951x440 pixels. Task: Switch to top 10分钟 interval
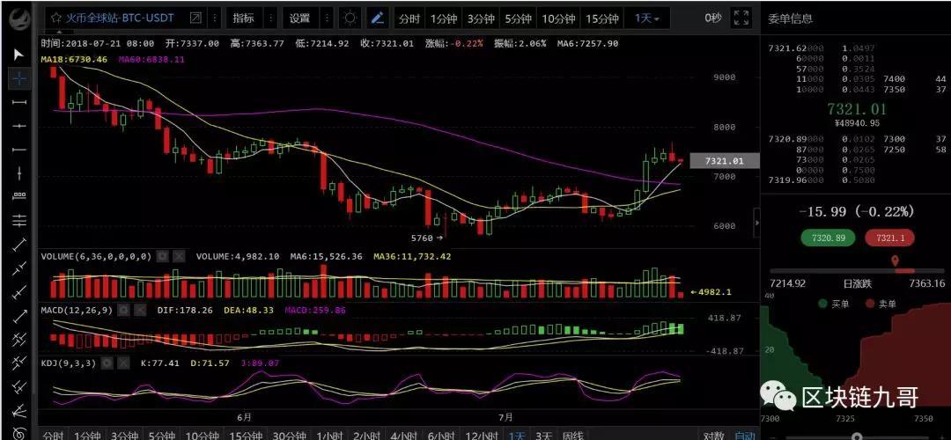(x=558, y=18)
